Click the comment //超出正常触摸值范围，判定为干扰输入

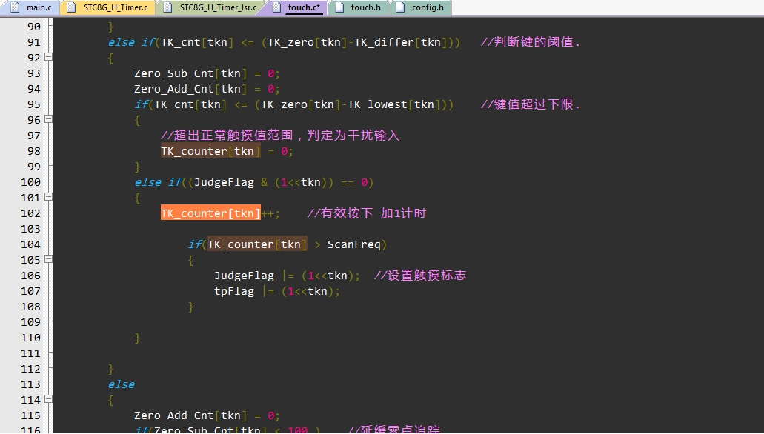click(280, 136)
